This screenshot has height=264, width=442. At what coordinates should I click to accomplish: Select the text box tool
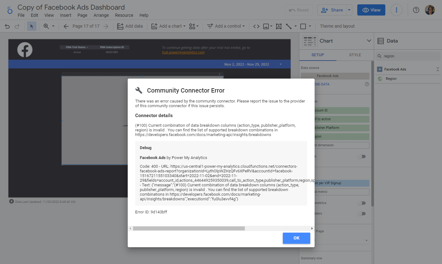coord(279,26)
